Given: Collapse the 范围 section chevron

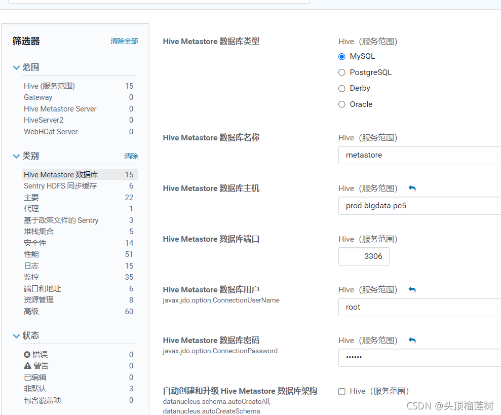Looking at the screenshot, I should pyautogui.click(x=16, y=67).
